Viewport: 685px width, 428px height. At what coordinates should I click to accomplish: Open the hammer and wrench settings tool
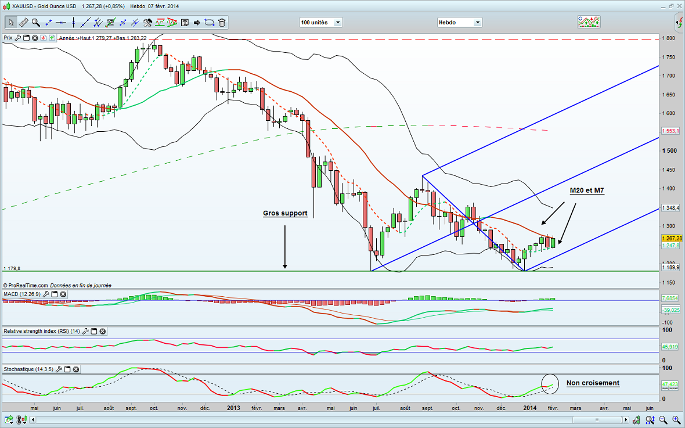tap(147, 23)
